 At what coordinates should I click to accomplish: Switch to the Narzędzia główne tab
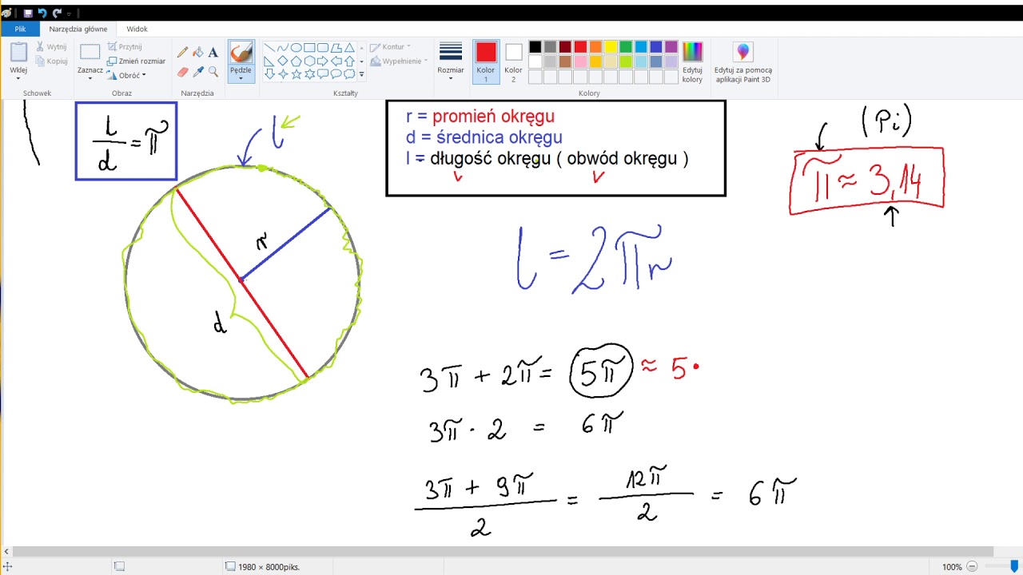coord(78,29)
